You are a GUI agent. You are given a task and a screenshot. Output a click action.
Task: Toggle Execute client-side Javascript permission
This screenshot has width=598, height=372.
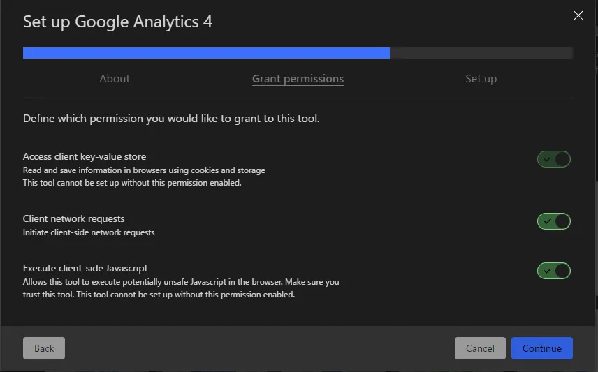[x=554, y=271]
